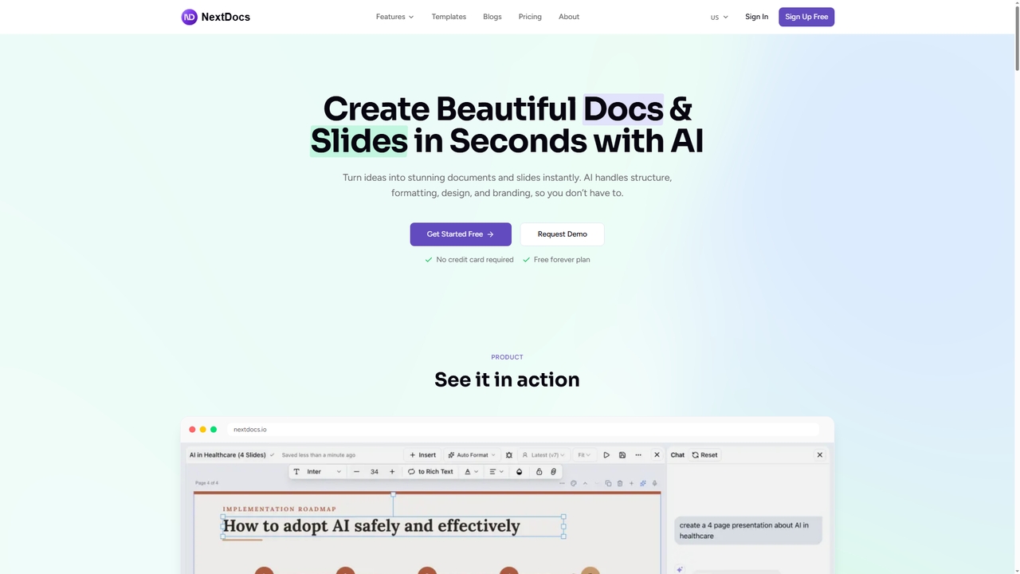The width and height of the screenshot is (1020, 574).
Task: Click the yellow window dot in demo
Action: tap(203, 430)
